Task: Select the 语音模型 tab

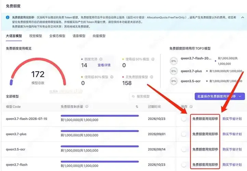Action: coord(79,36)
